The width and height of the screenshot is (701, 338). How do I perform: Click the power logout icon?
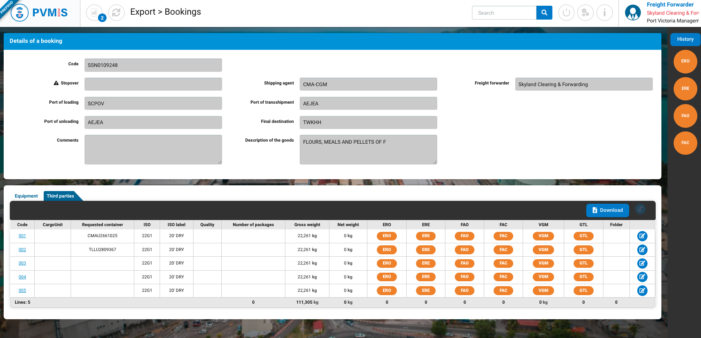[x=566, y=13]
